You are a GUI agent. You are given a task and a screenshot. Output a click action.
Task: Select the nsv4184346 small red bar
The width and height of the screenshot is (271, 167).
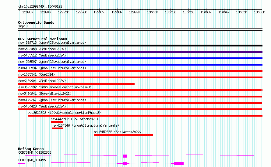(x=58, y=128)
